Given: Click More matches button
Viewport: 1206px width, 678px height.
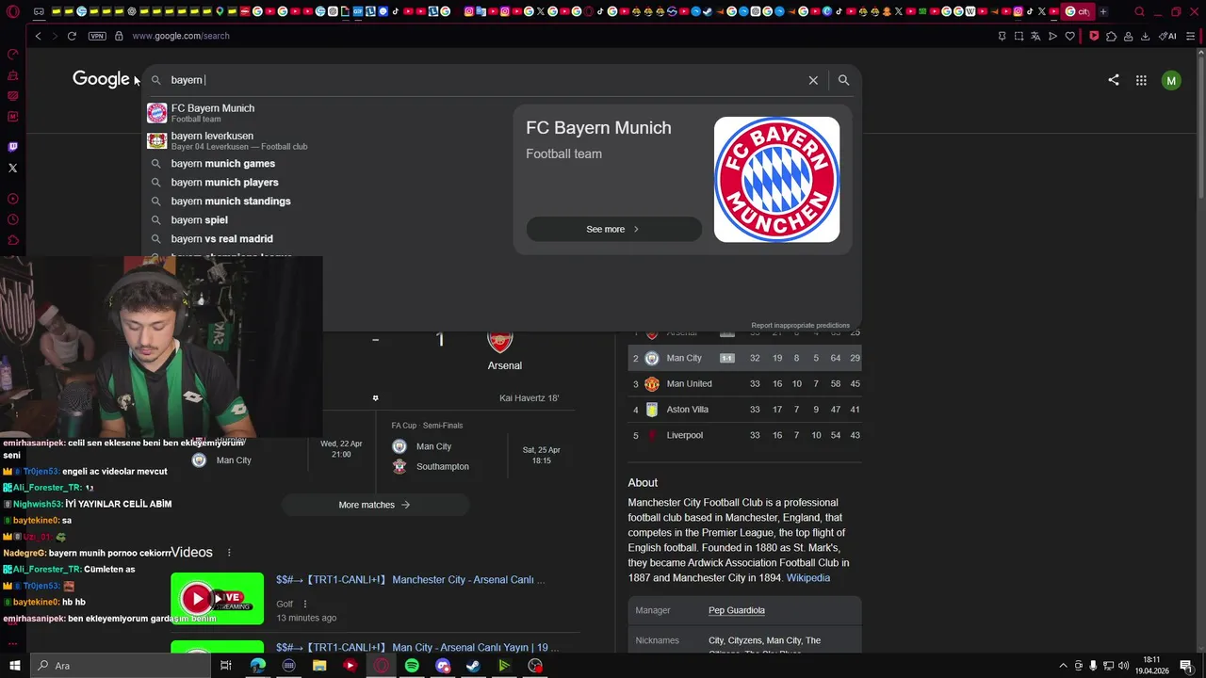Looking at the screenshot, I should (374, 505).
